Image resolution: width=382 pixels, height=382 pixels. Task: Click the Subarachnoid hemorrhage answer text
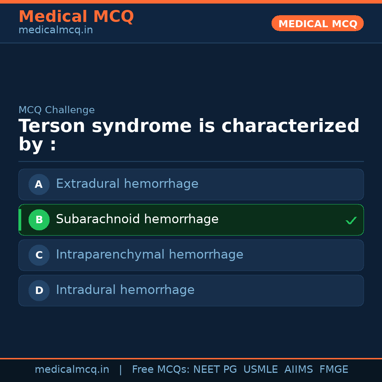(x=137, y=219)
